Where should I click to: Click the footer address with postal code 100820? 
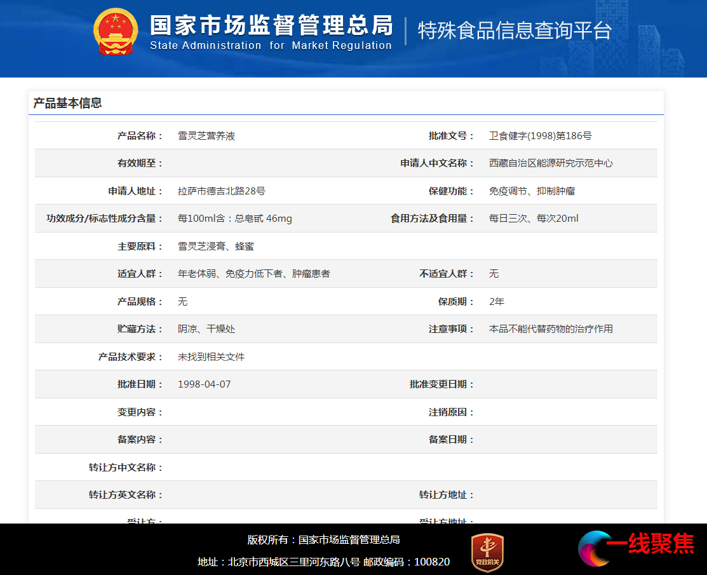(323, 562)
